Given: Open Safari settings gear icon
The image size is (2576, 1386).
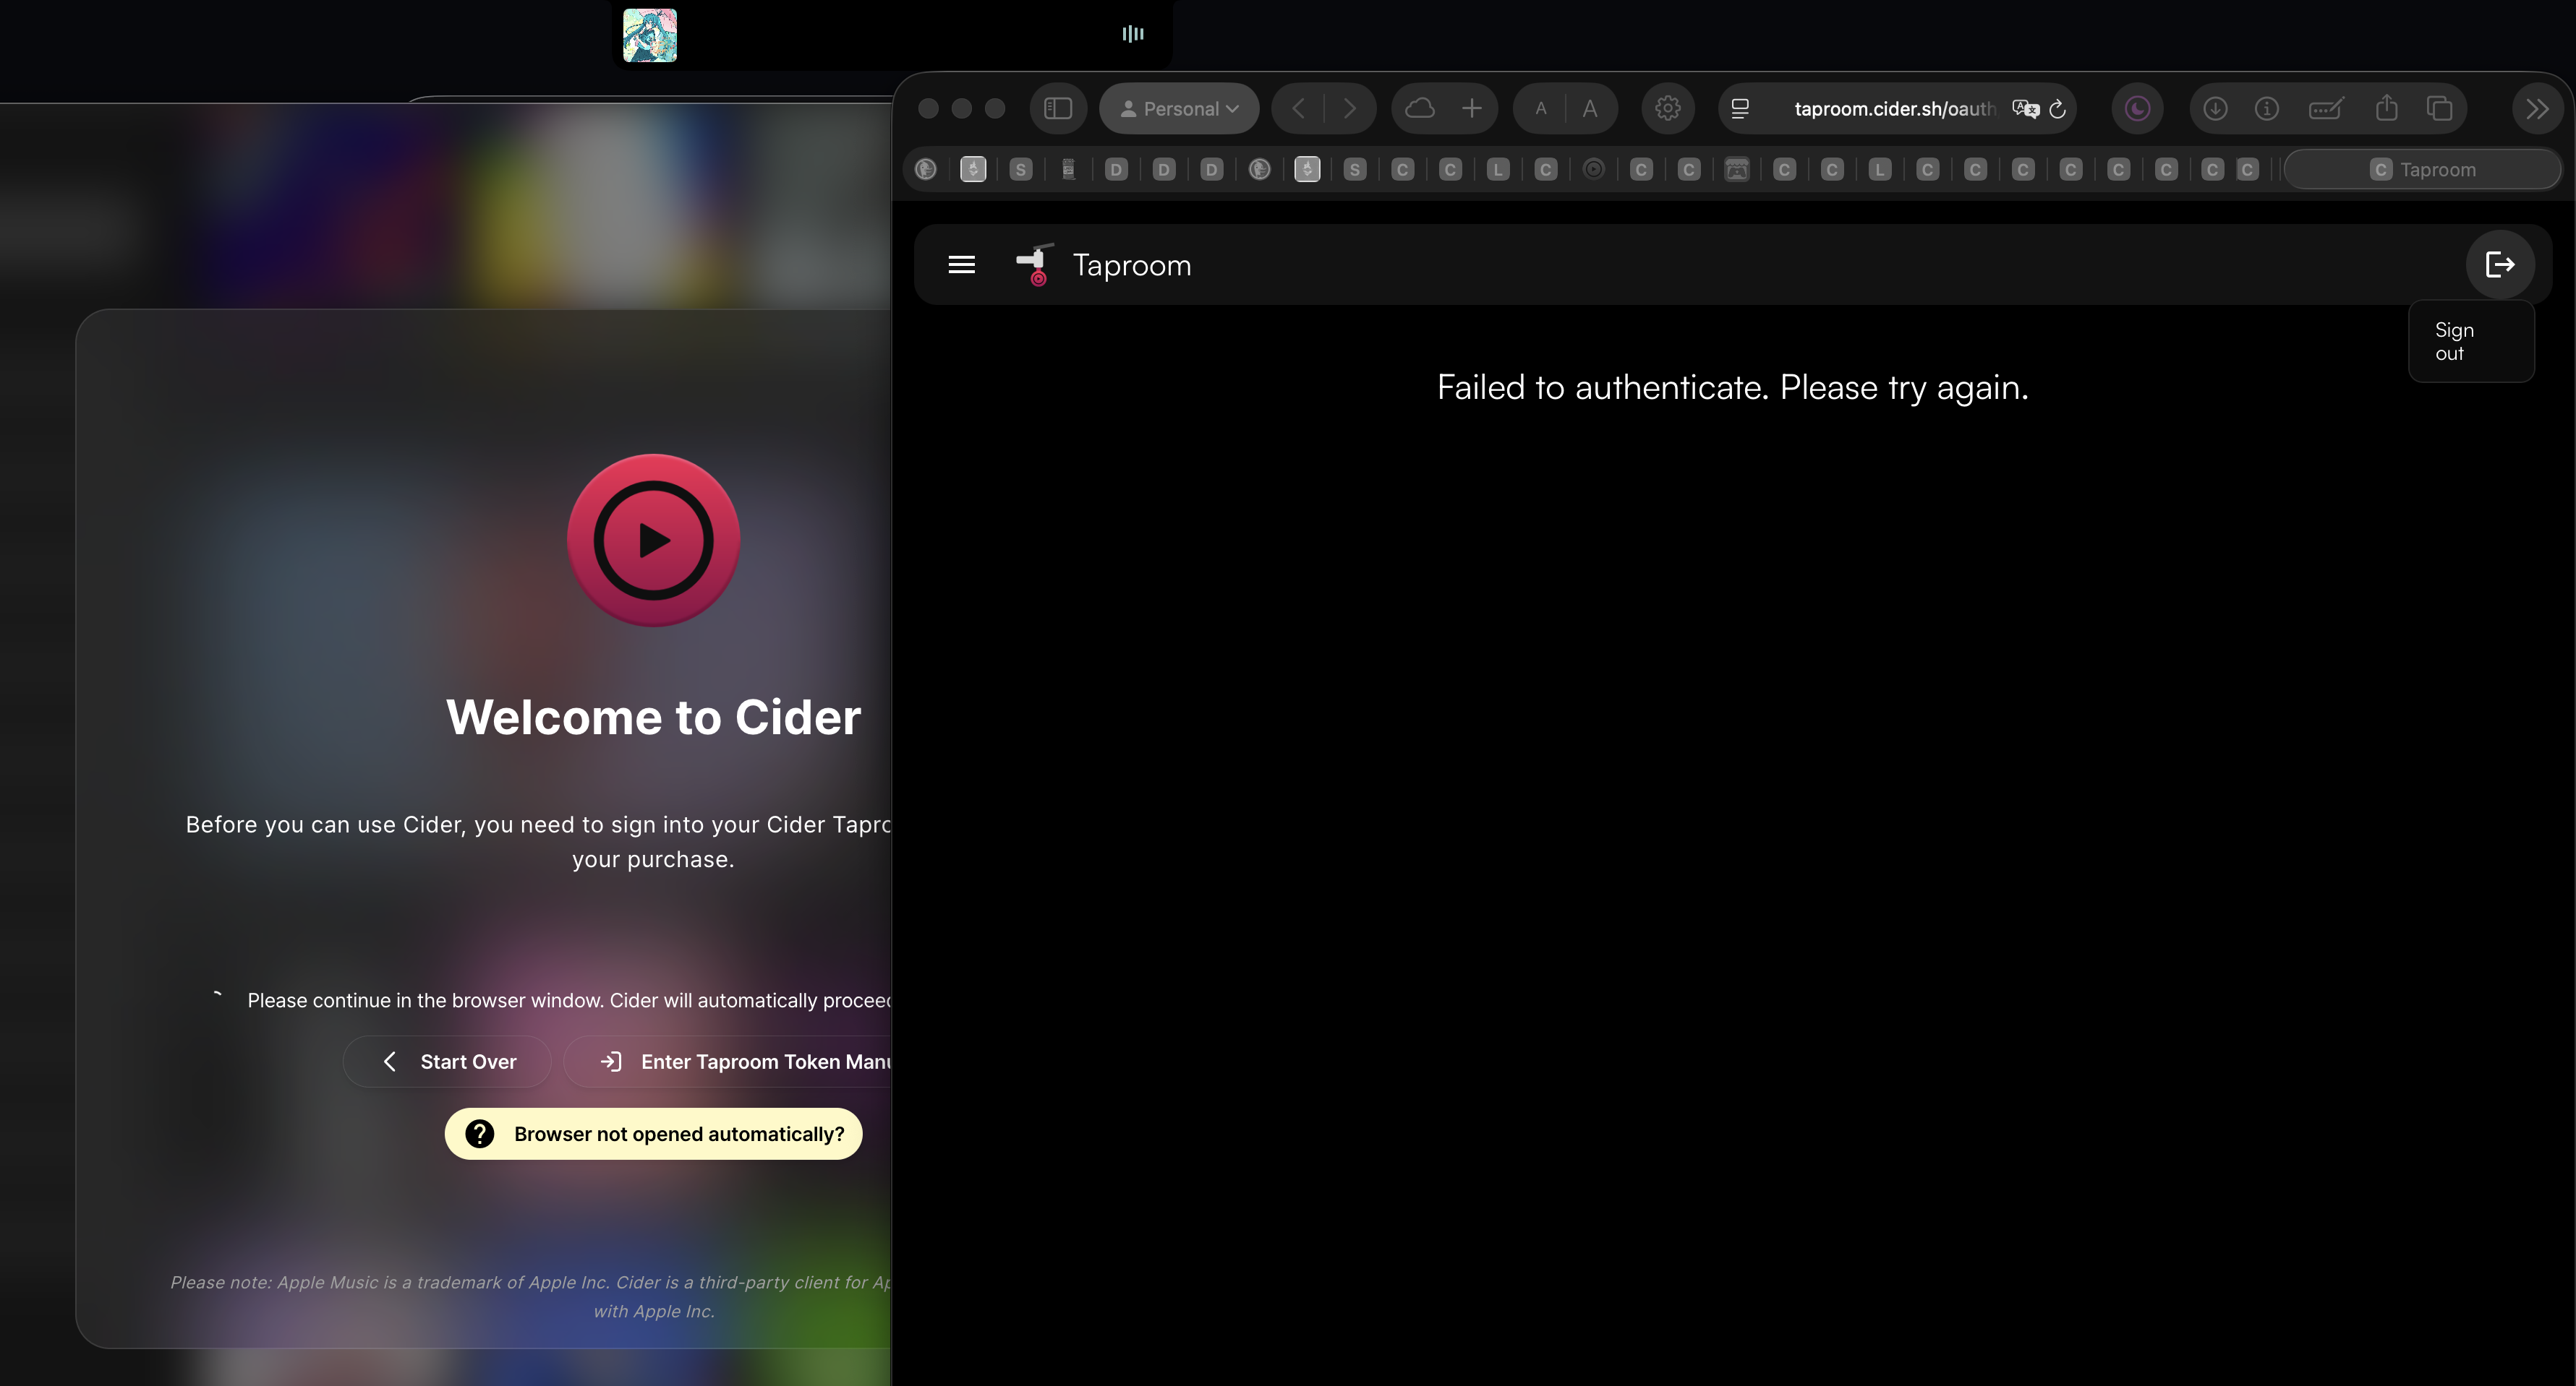Looking at the screenshot, I should coord(1667,109).
